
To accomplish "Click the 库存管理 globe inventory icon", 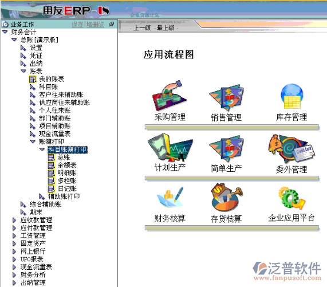I will click(291, 96).
